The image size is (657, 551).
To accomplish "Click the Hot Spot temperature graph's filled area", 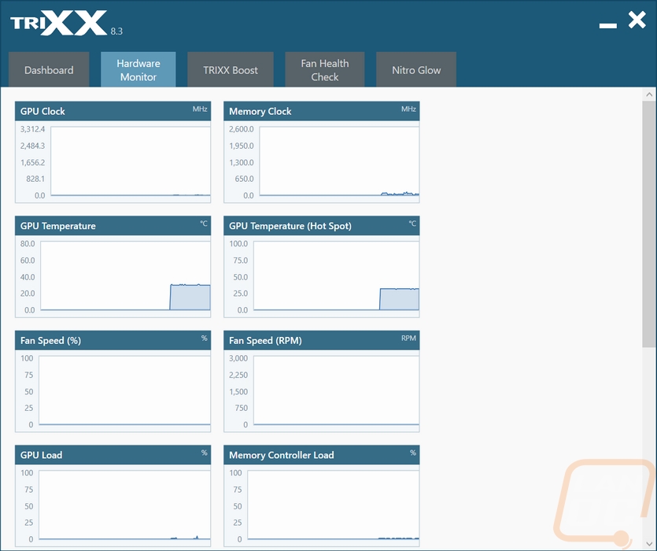I will (x=399, y=299).
